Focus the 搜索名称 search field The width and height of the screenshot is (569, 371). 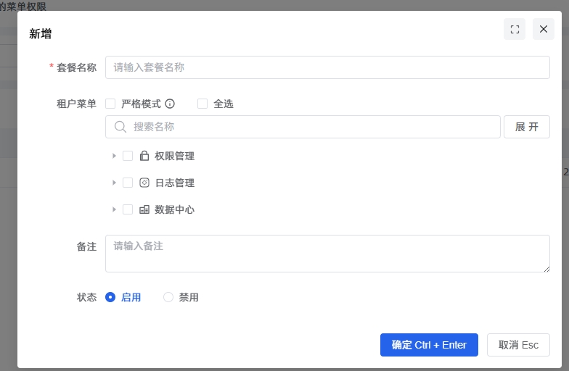pyautogui.click(x=303, y=127)
